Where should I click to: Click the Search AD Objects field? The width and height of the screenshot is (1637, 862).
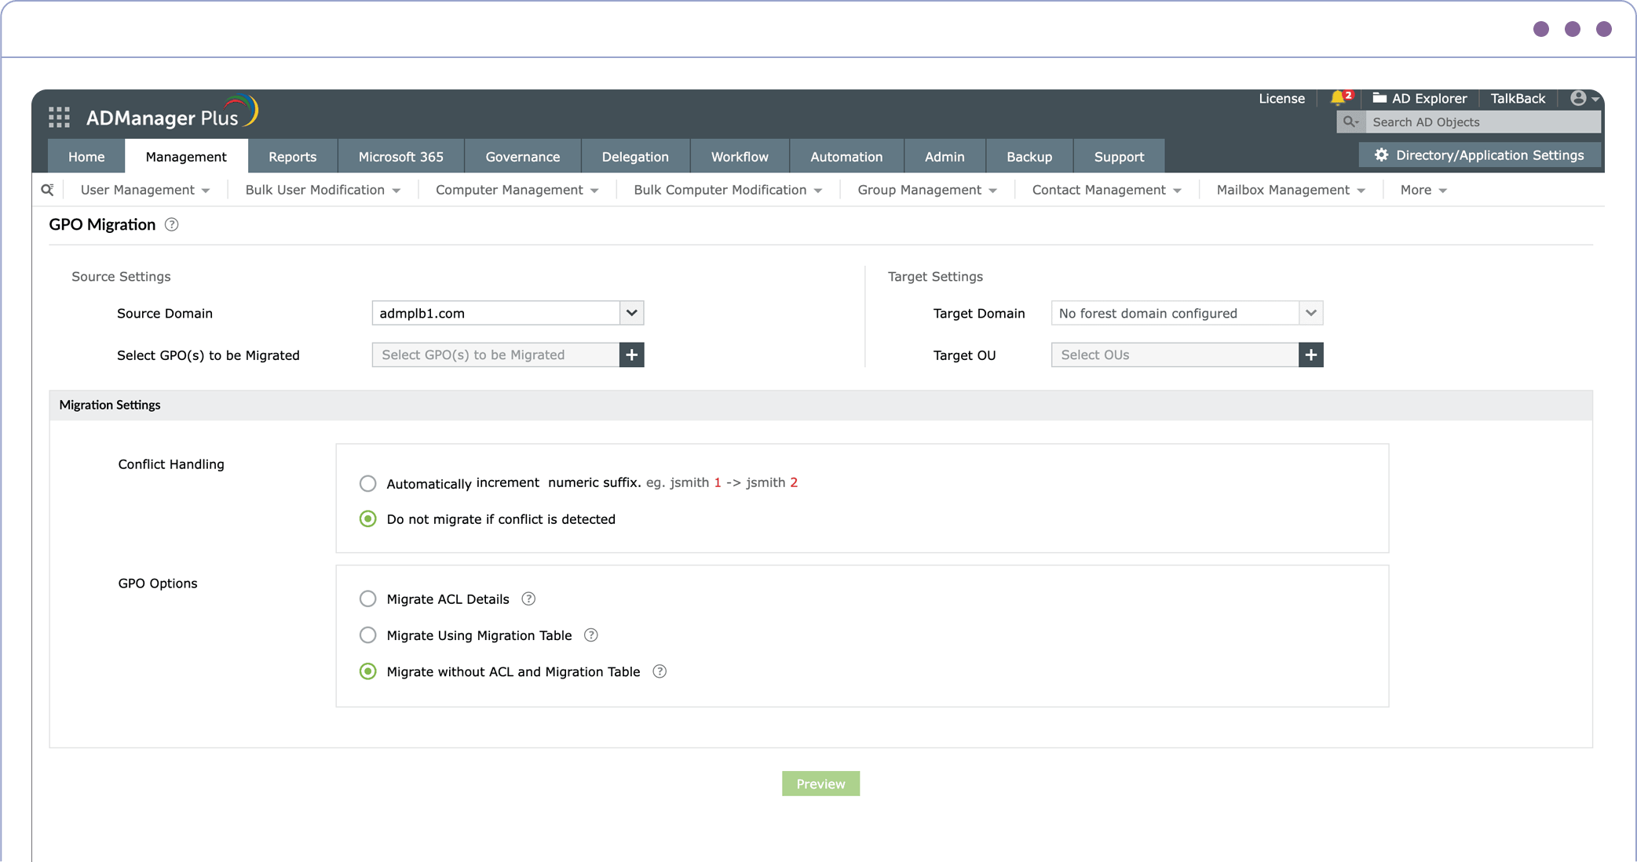pyautogui.click(x=1481, y=122)
